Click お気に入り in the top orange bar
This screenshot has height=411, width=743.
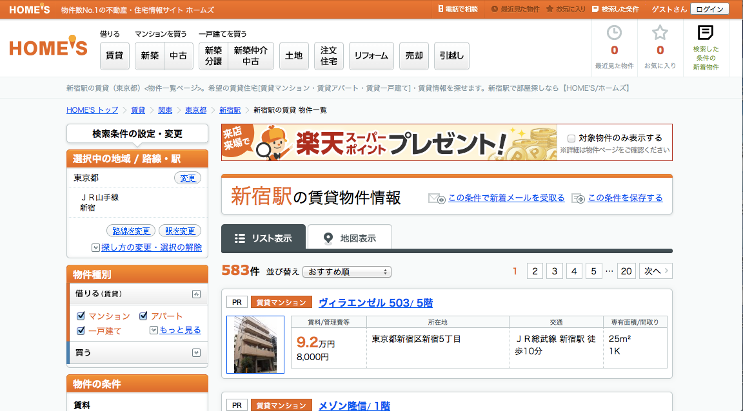point(566,9)
